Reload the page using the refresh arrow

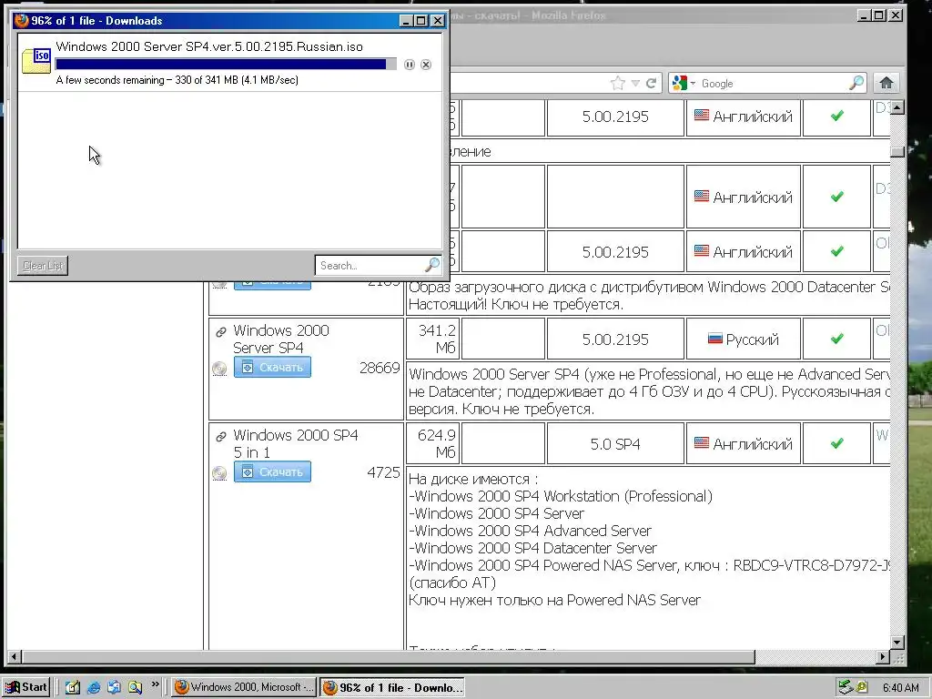coord(652,83)
